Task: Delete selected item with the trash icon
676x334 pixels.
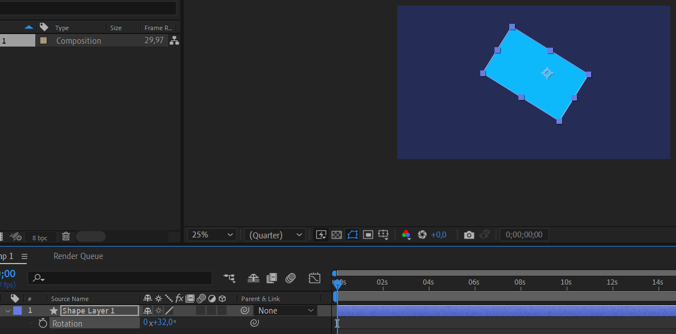Action: pos(66,236)
